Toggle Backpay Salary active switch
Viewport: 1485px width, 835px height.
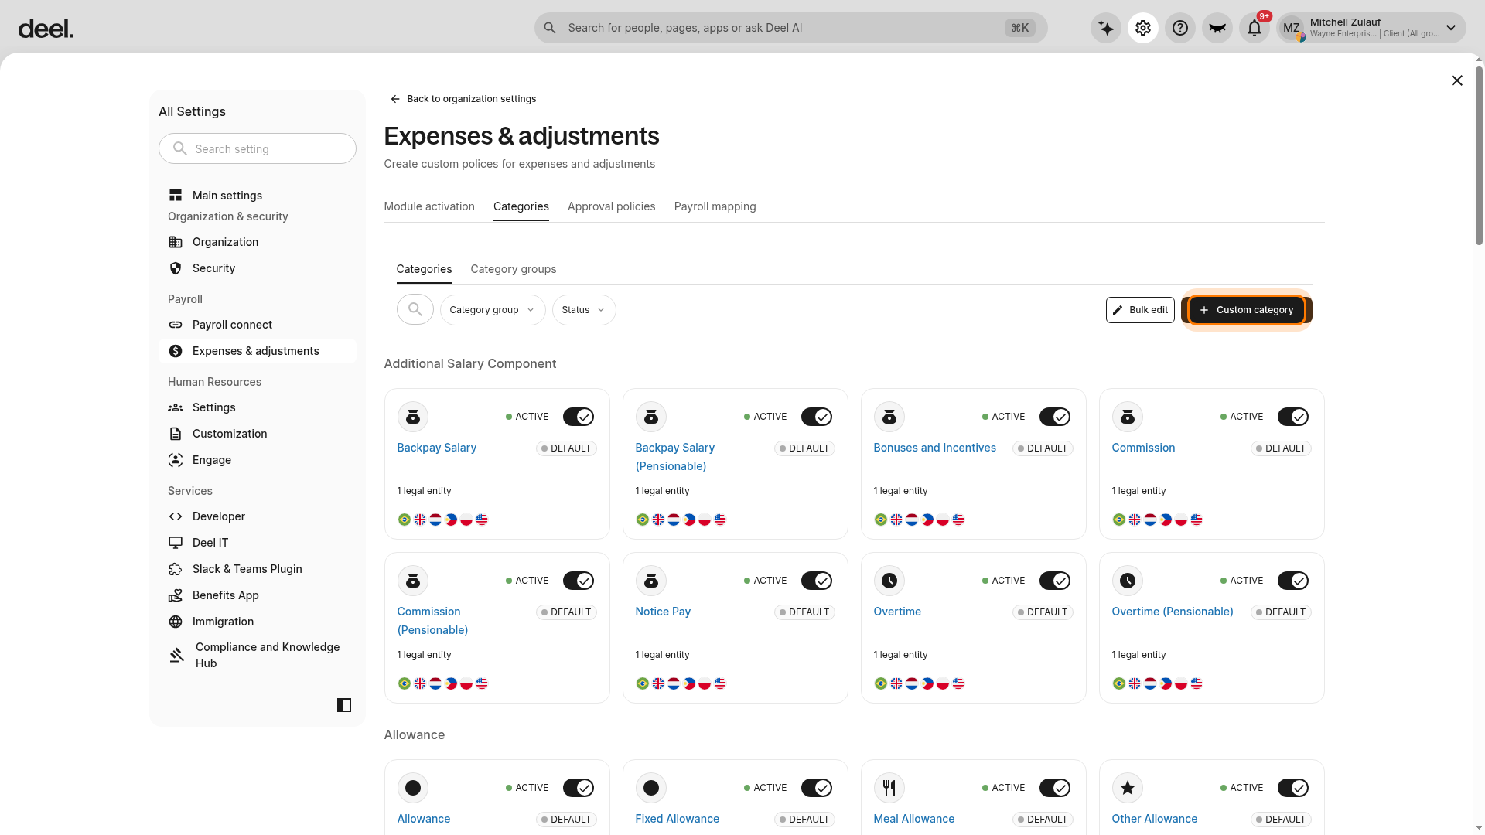[579, 417]
